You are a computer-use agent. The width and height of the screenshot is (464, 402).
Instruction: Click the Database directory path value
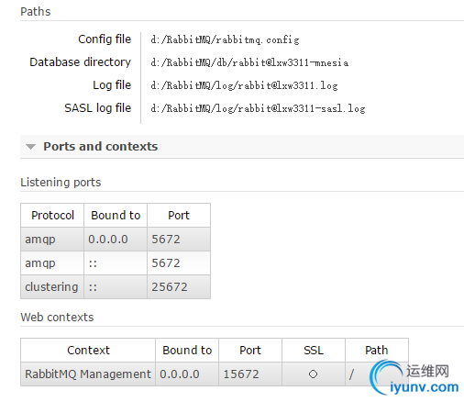249,62
